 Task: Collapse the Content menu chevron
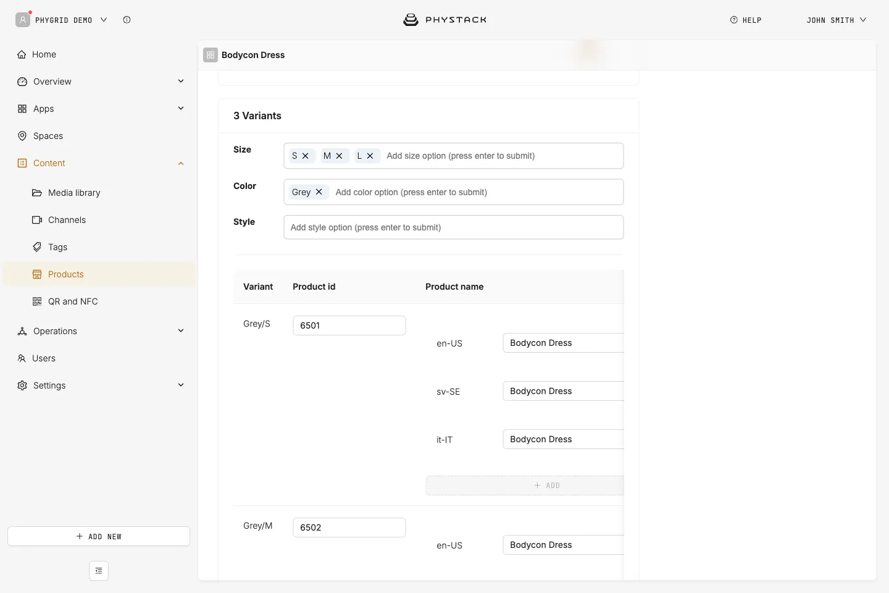point(181,163)
